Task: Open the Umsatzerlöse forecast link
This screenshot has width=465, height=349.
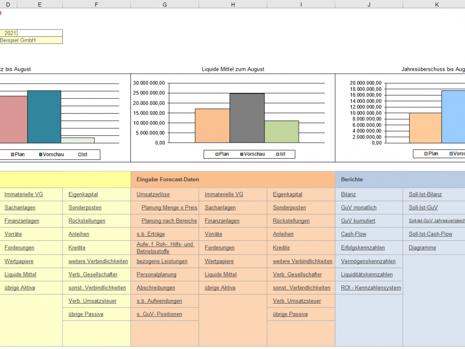Action: coord(153,194)
